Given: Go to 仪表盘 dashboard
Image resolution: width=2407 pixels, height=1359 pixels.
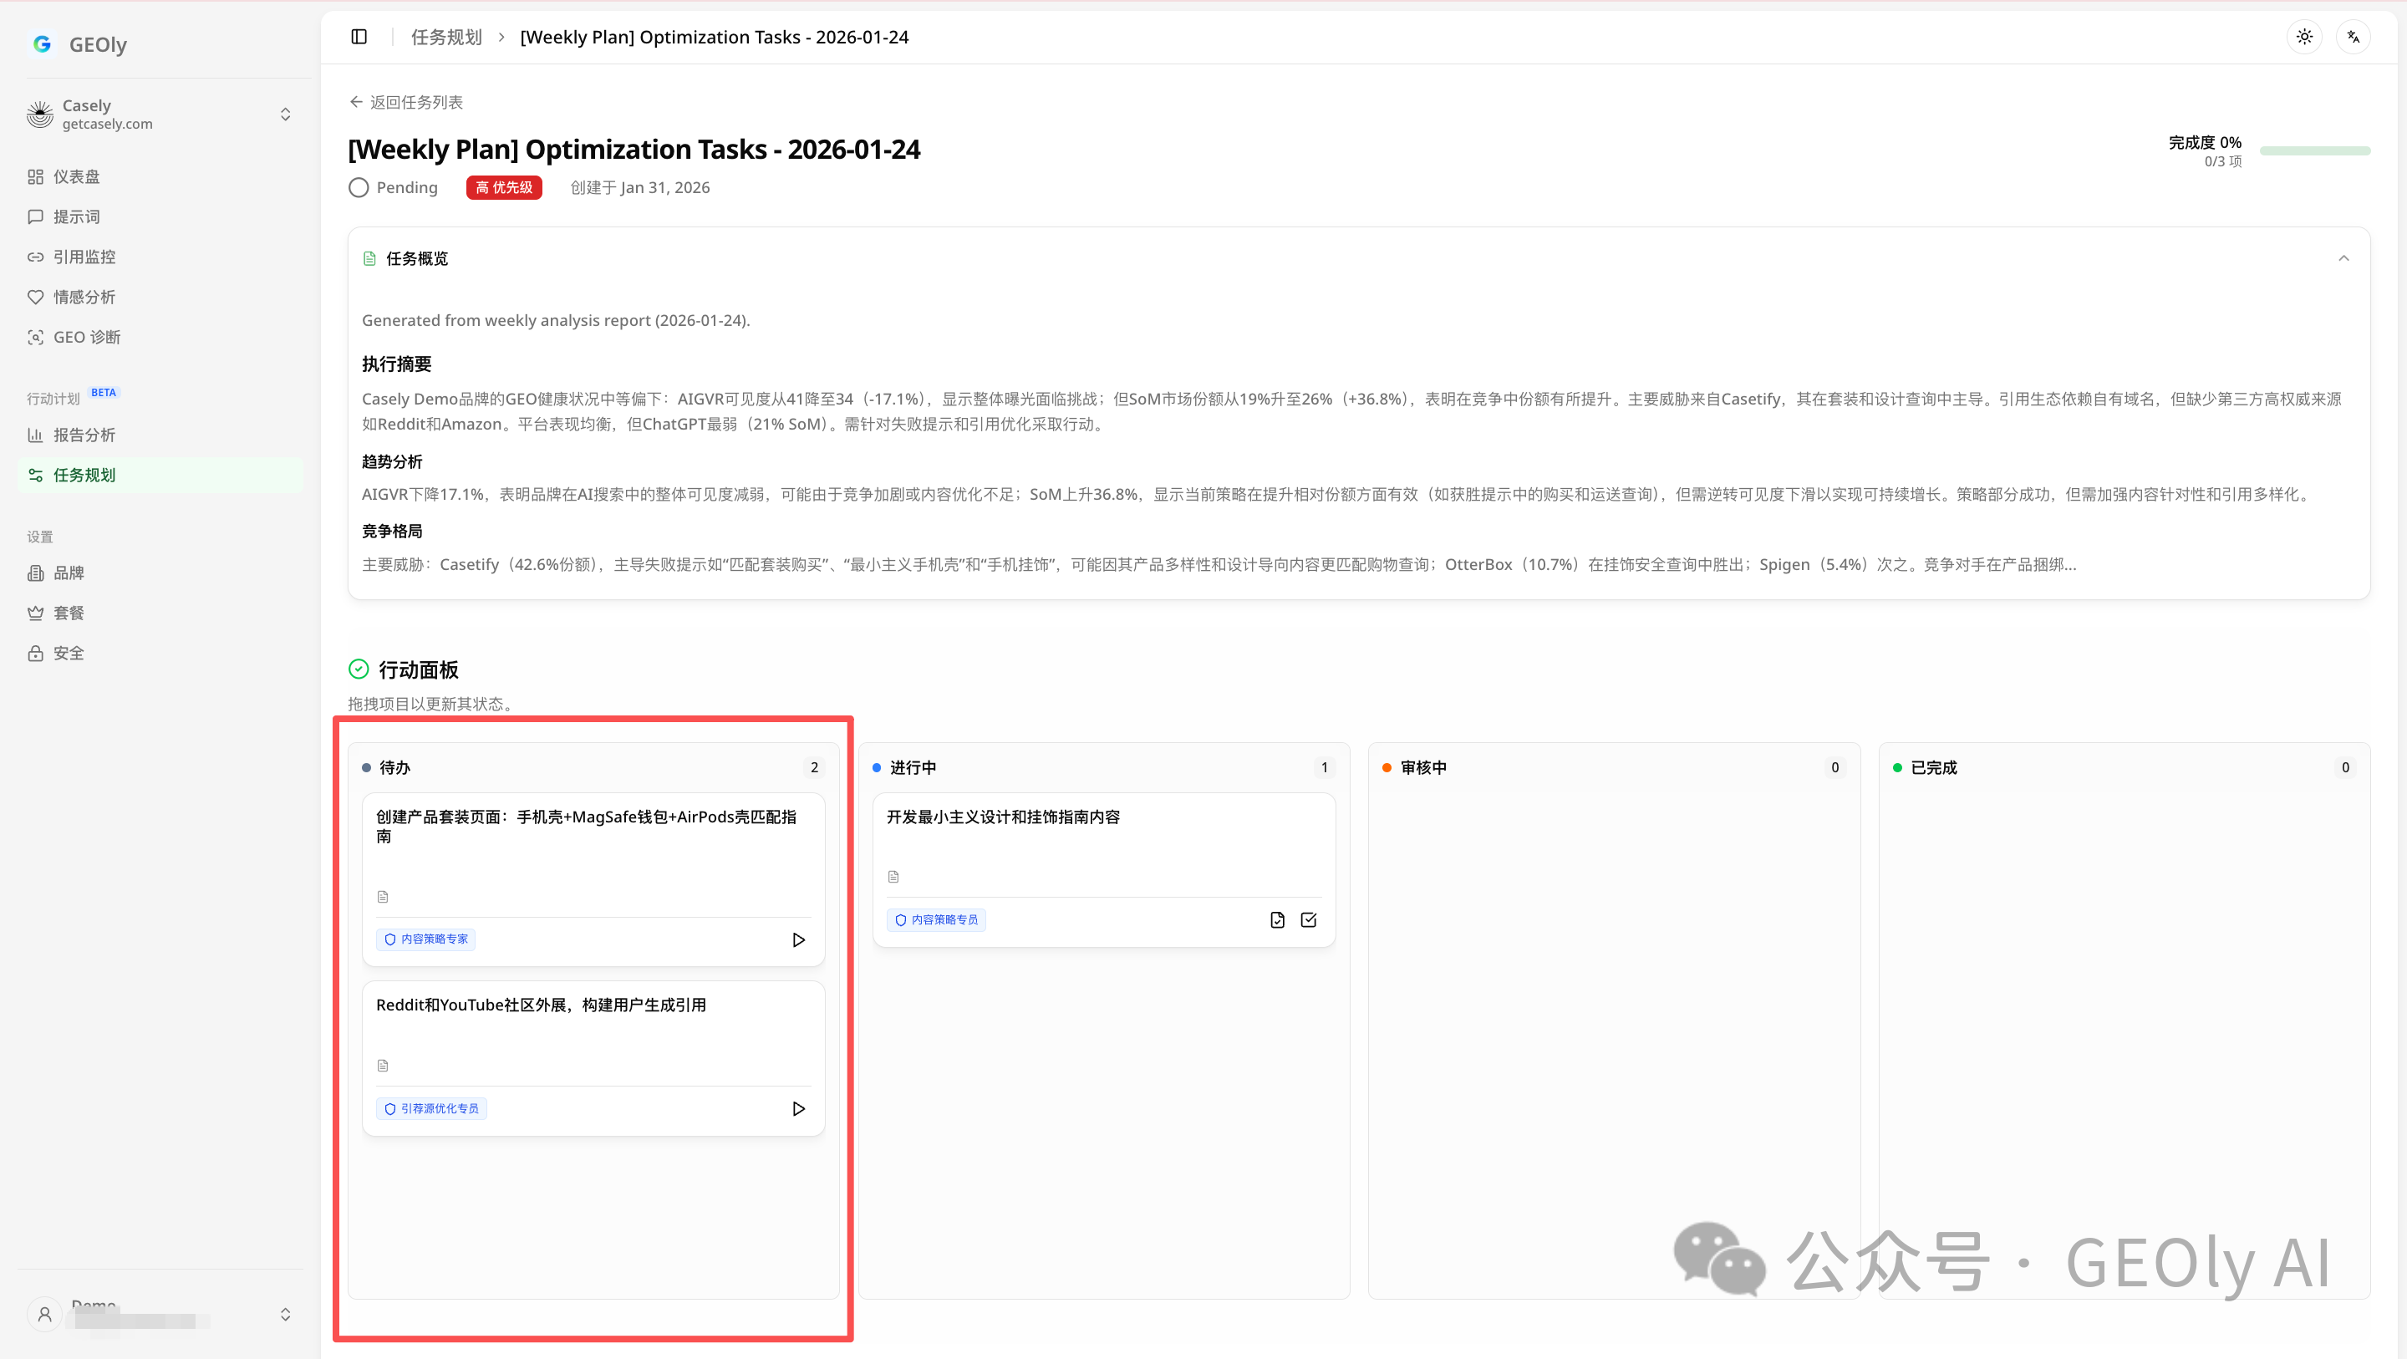Looking at the screenshot, I should click(x=160, y=176).
